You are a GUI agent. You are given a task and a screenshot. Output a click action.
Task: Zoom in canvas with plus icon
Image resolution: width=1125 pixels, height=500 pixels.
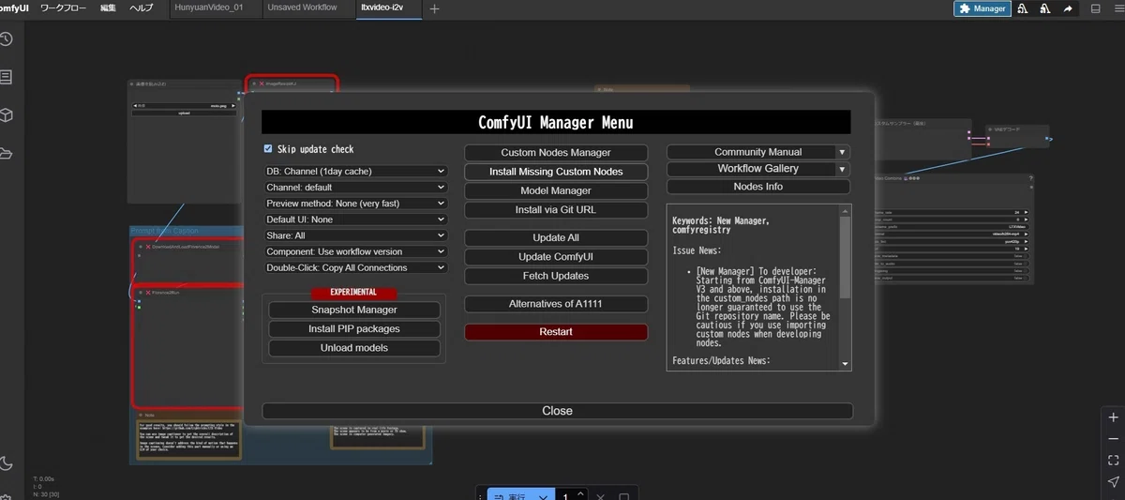click(x=1113, y=417)
